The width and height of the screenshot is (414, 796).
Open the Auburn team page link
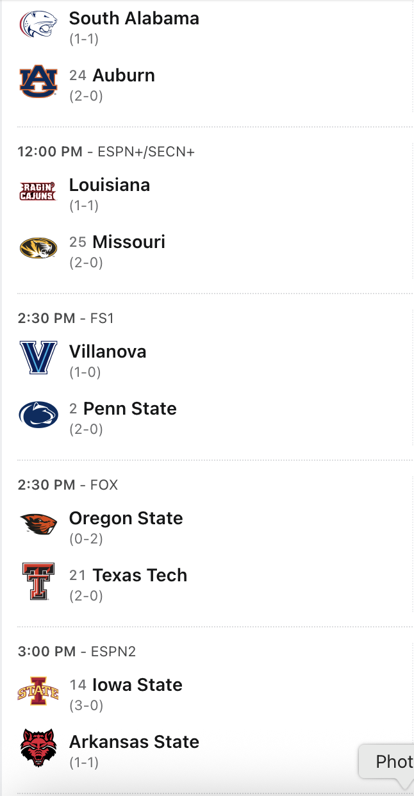(x=124, y=76)
